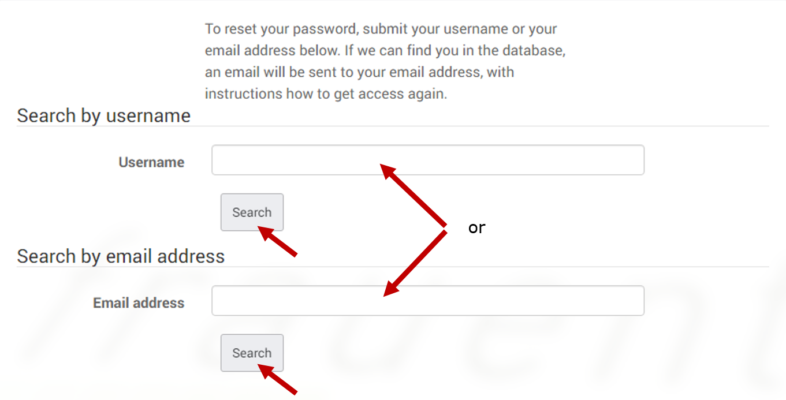The height and width of the screenshot is (400, 786).
Task: Select the "Search by username" section heading
Action: [104, 115]
